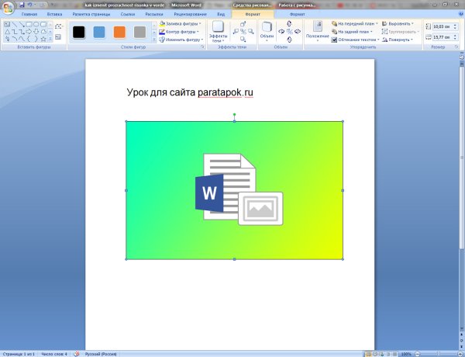Click the Обтекание текстом wrap icon
Screen dimensions: 465x357
coord(335,39)
